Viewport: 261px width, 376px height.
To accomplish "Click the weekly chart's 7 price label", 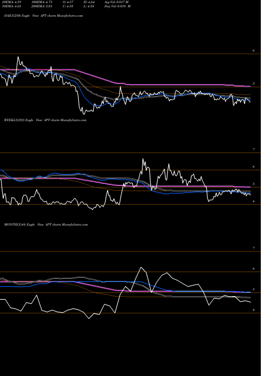I will [254, 149].
